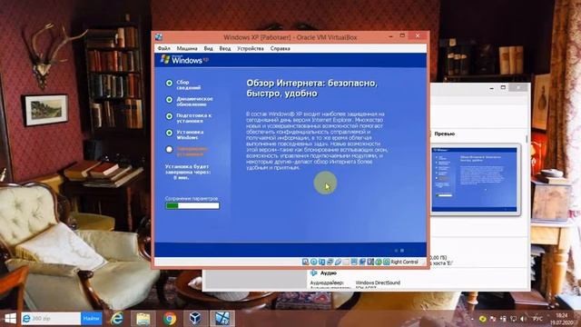Open File Explorer from the taskbar
Viewport: 581px width, 327px height.
click(143, 319)
